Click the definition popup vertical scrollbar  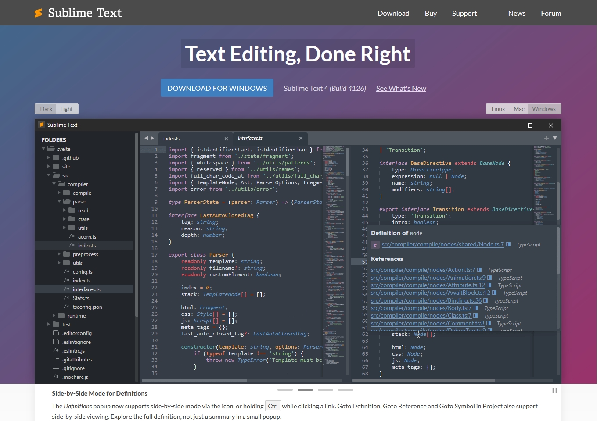tap(558, 251)
